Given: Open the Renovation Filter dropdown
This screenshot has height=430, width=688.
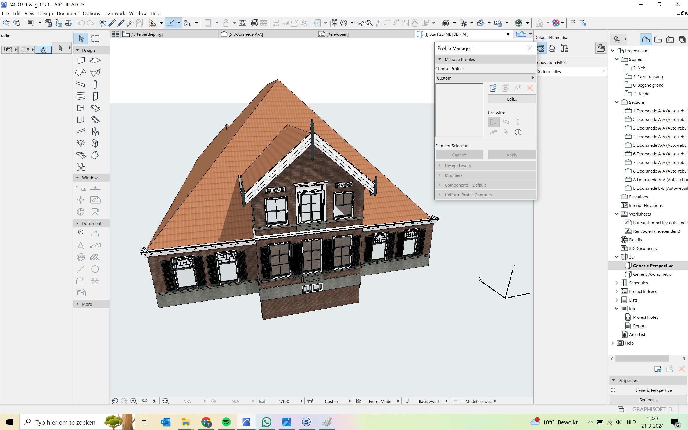Looking at the screenshot, I should pyautogui.click(x=571, y=72).
